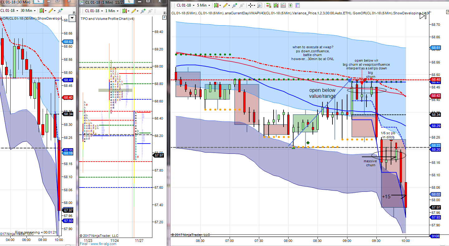
Task: Select the 58.42 red price marker on 5 Min axis
Action: 435,96
